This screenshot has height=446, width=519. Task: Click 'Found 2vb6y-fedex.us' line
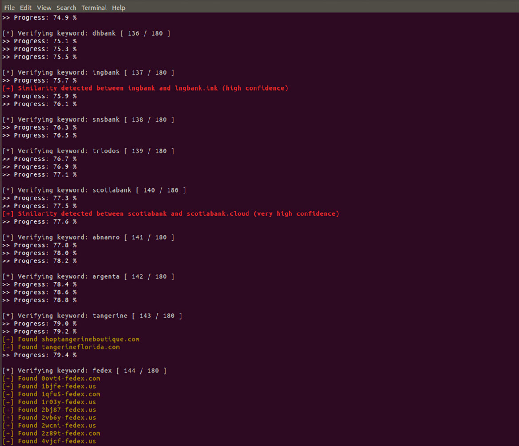pos(49,418)
